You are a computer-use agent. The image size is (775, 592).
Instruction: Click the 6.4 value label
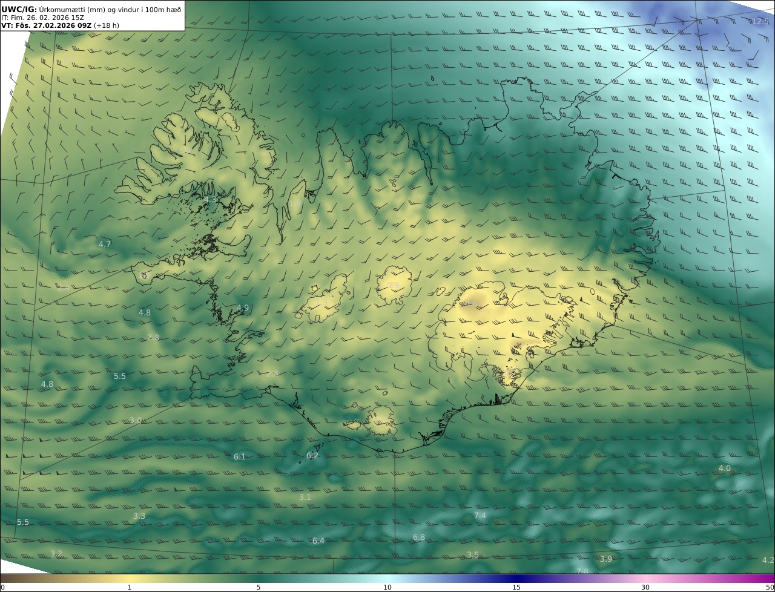(318, 541)
